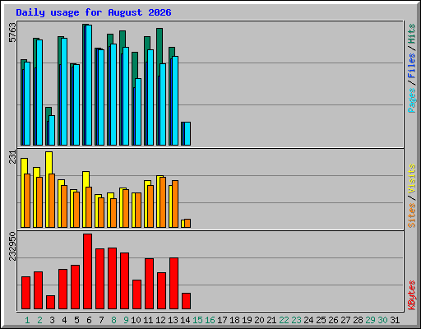Click day 19 on the x-axis

247,320
